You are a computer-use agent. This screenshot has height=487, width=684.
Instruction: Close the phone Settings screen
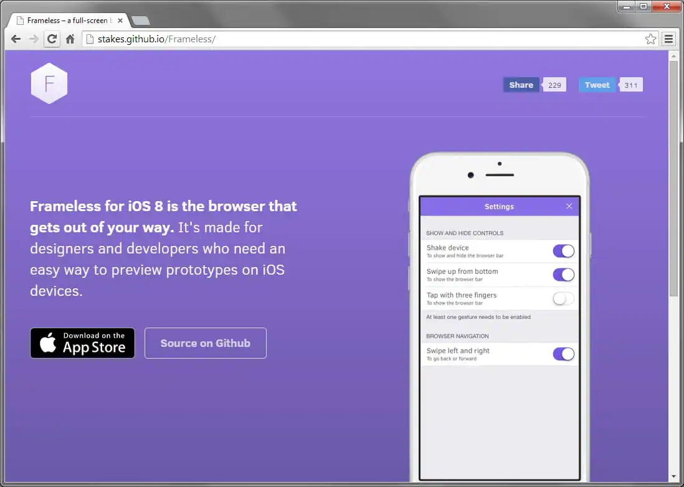569,206
